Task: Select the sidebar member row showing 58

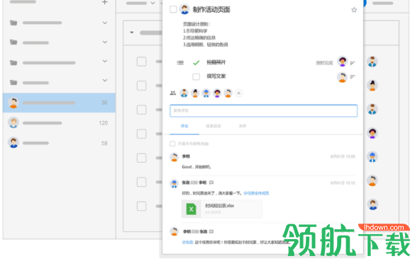Action: click(x=59, y=143)
